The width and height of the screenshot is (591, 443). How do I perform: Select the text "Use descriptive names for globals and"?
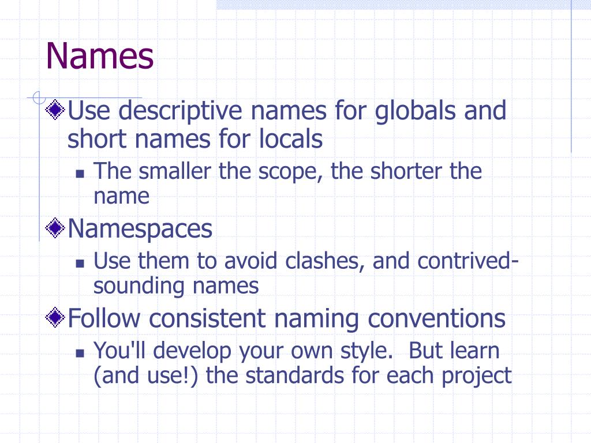(287, 111)
